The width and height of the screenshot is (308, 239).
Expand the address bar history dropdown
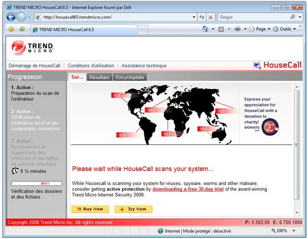click(194, 17)
